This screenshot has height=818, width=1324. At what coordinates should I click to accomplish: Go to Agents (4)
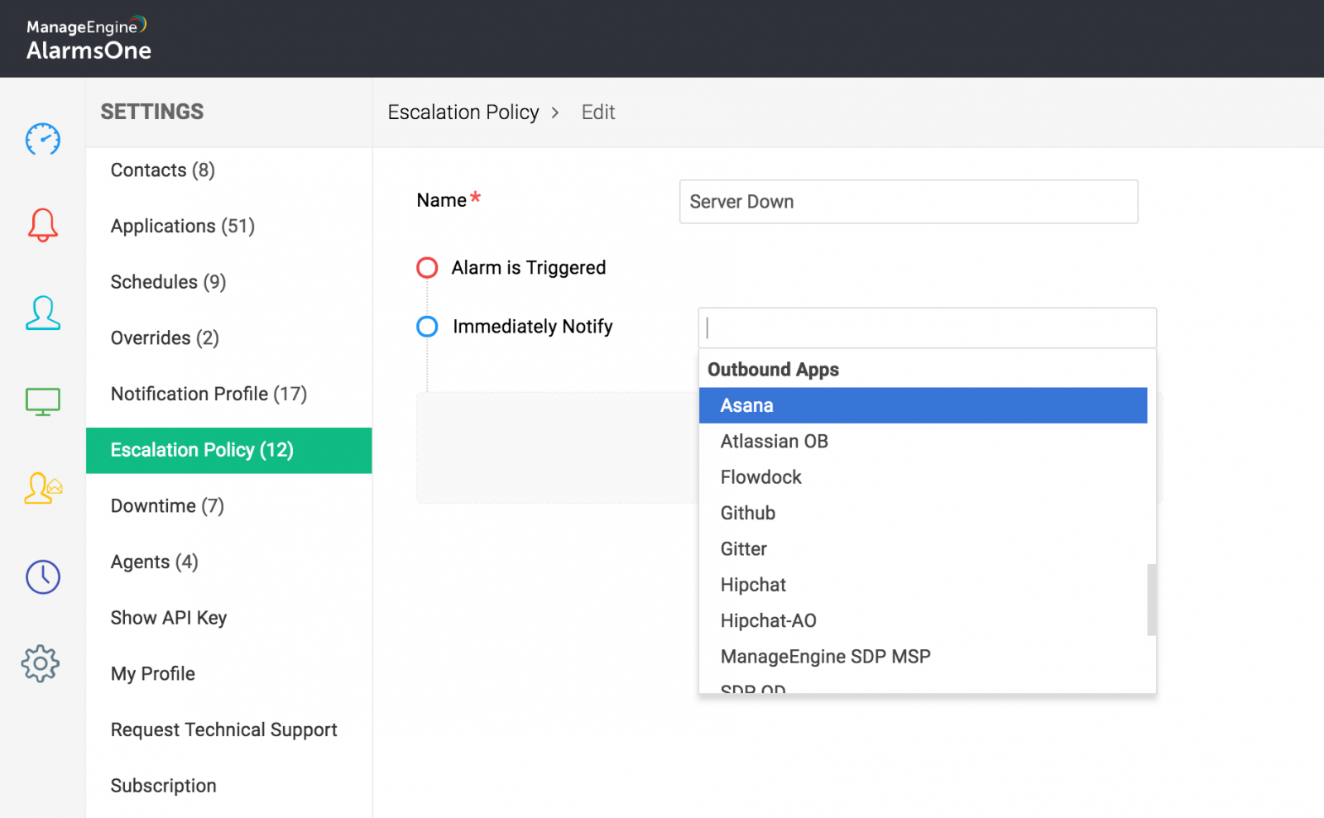[x=155, y=562]
